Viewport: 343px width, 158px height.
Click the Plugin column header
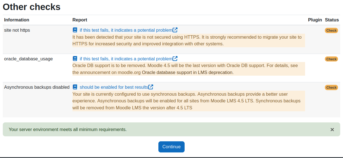(315, 20)
